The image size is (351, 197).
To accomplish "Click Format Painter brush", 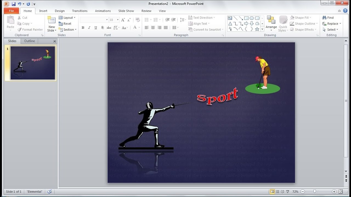I will tap(30, 30).
